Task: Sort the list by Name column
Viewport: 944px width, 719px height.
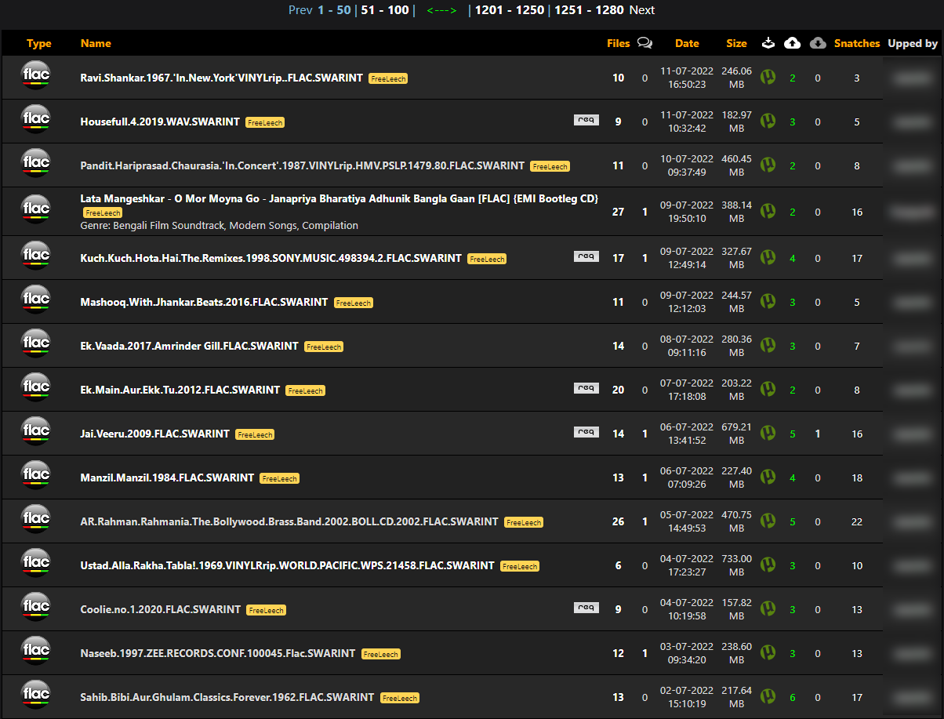Action: (x=96, y=43)
